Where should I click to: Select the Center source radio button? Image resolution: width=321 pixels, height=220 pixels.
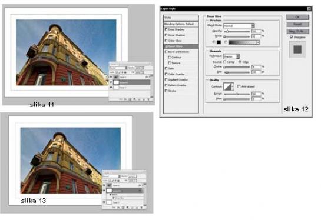(224, 62)
